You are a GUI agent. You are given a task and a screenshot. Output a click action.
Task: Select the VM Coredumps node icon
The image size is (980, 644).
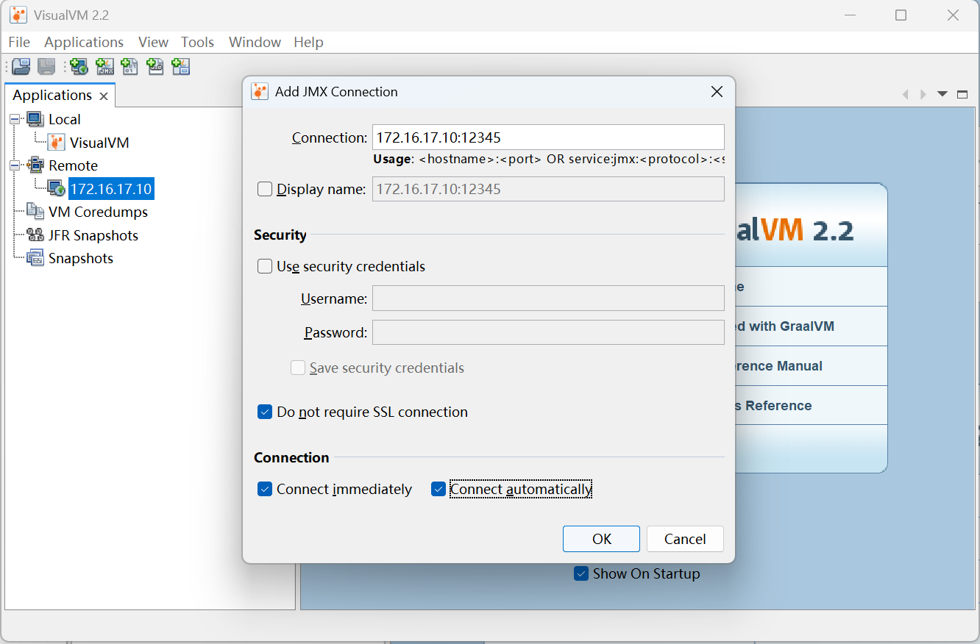[35, 212]
